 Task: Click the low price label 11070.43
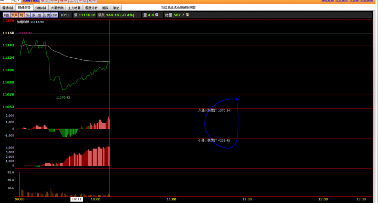coord(63,98)
